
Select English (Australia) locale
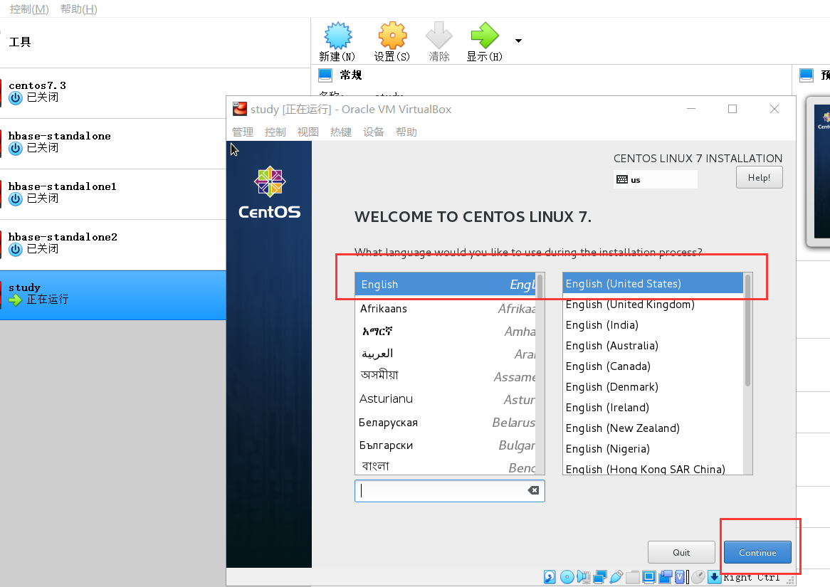point(653,346)
